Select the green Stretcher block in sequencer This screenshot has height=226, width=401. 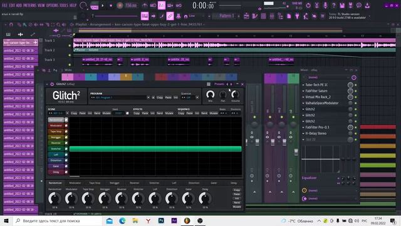pos(155,149)
